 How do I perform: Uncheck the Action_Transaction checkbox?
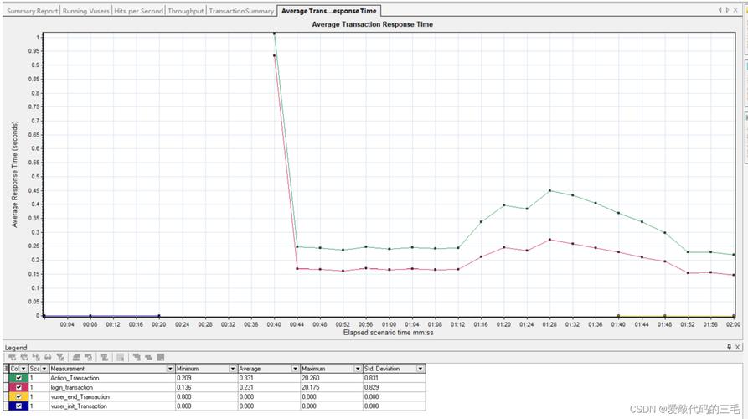point(18,378)
